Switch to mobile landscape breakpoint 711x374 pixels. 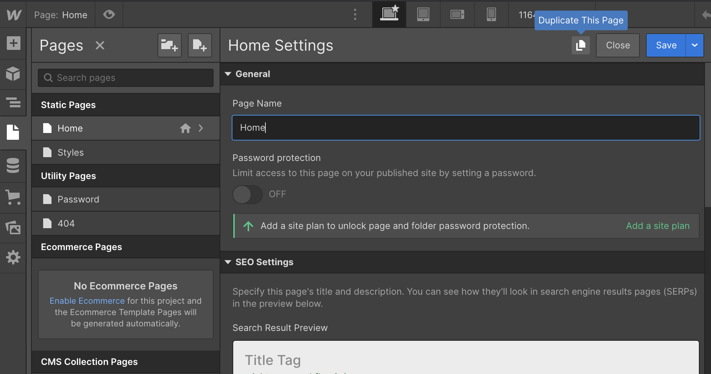tap(457, 14)
